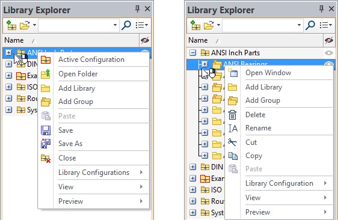Click Open Library folder icon in right panel
The width and height of the screenshot is (338, 220).
[x=209, y=25]
